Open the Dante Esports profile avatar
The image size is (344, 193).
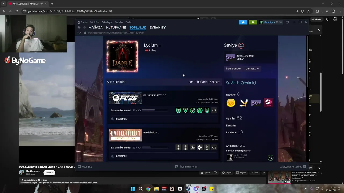click(122, 57)
